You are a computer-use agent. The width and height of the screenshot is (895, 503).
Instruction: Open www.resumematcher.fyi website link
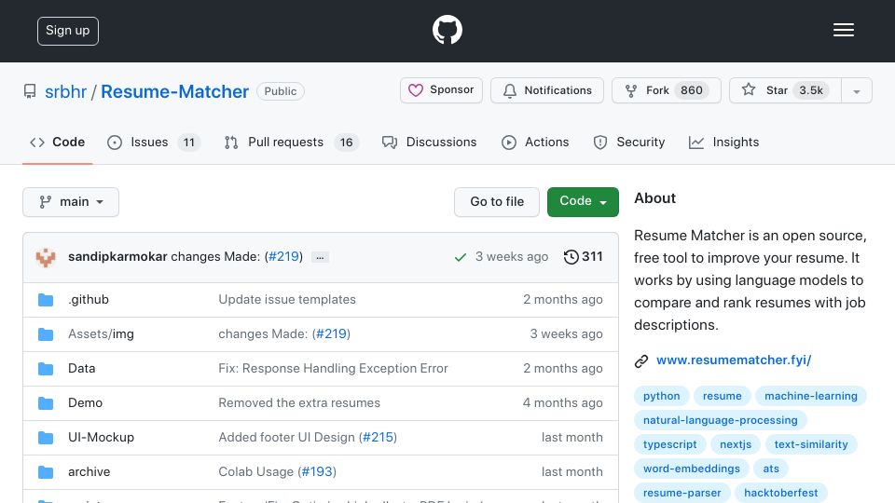click(734, 360)
